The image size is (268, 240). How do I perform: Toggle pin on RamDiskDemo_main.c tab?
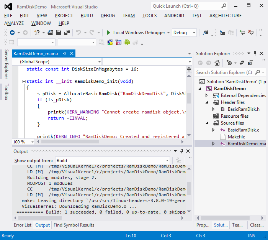64,54
